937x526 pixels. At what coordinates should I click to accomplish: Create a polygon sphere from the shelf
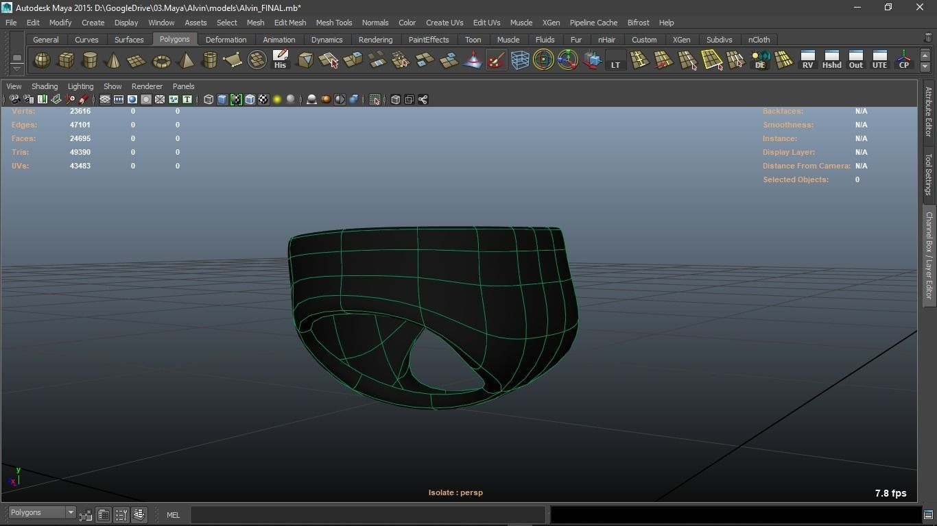pos(42,61)
